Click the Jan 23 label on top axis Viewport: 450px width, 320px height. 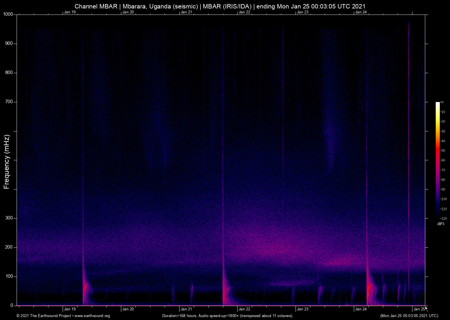(x=303, y=12)
